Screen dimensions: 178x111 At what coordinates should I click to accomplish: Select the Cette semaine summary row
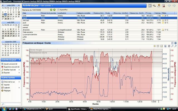(100, 32)
